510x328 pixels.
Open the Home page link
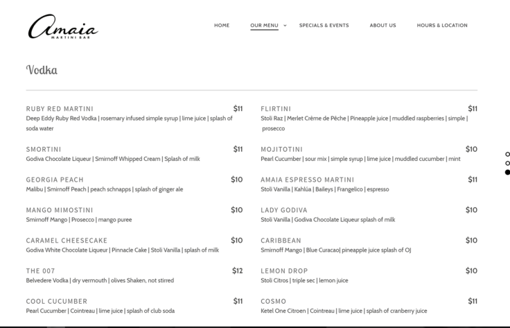(222, 26)
